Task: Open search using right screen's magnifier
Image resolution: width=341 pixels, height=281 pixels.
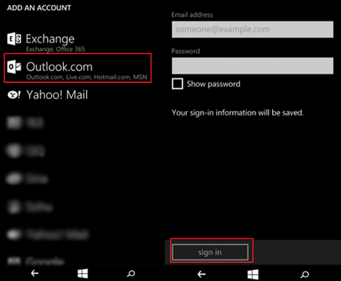Action: [x=305, y=275]
